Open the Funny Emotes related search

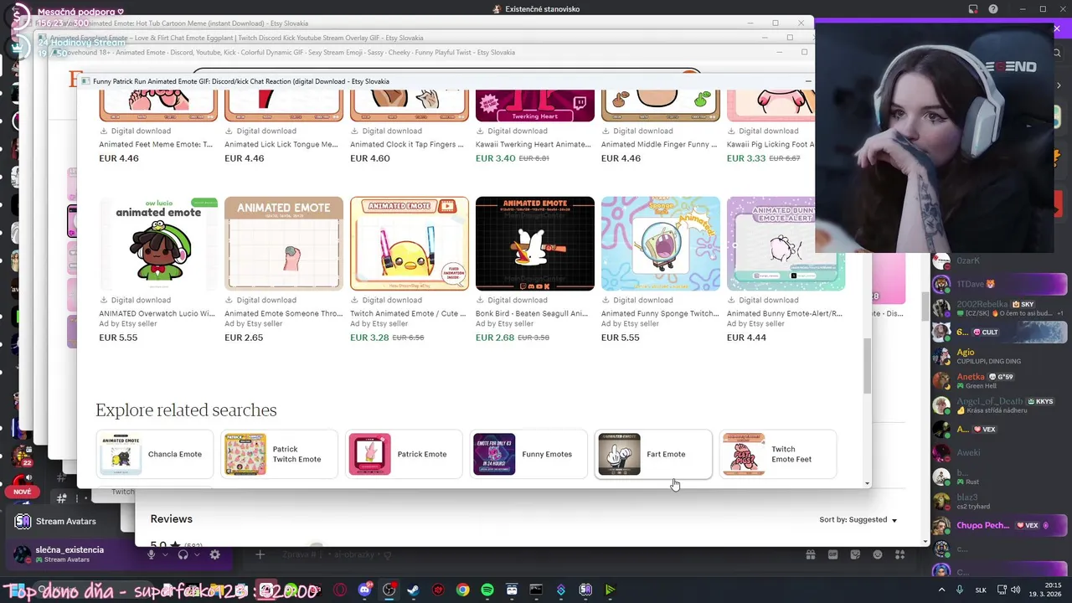click(528, 454)
